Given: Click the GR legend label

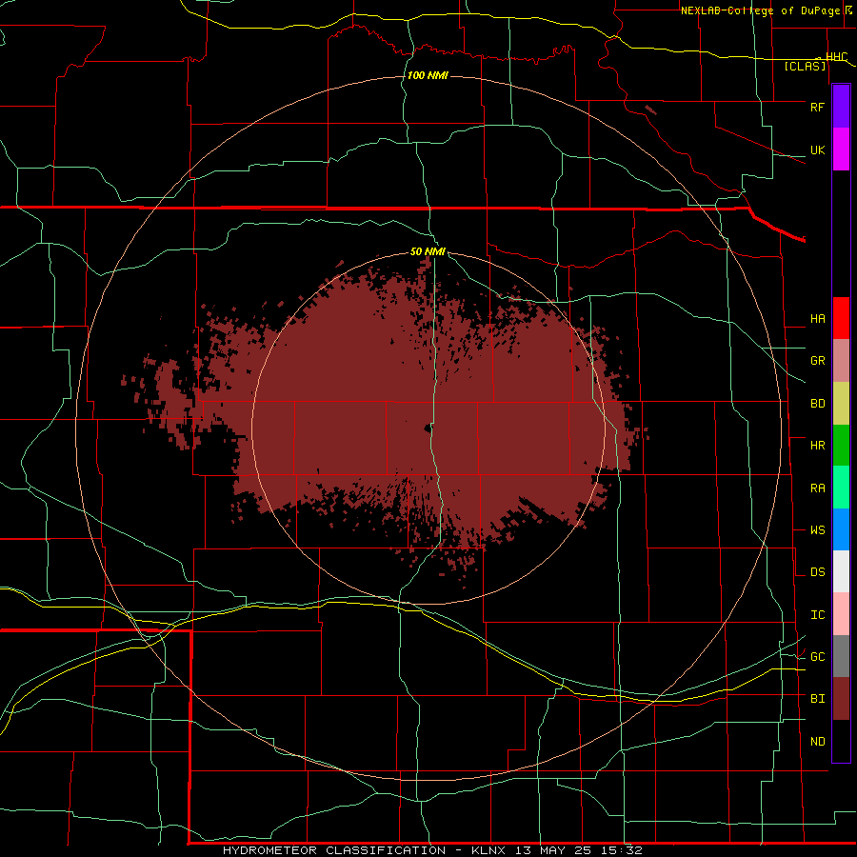Looking at the screenshot, I should tap(817, 361).
